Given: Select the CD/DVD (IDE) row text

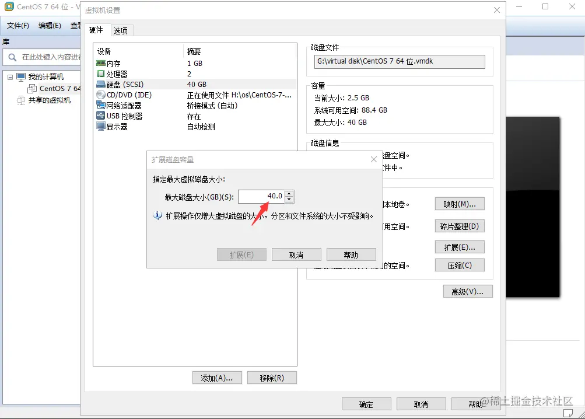Looking at the screenshot, I should click(129, 95).
